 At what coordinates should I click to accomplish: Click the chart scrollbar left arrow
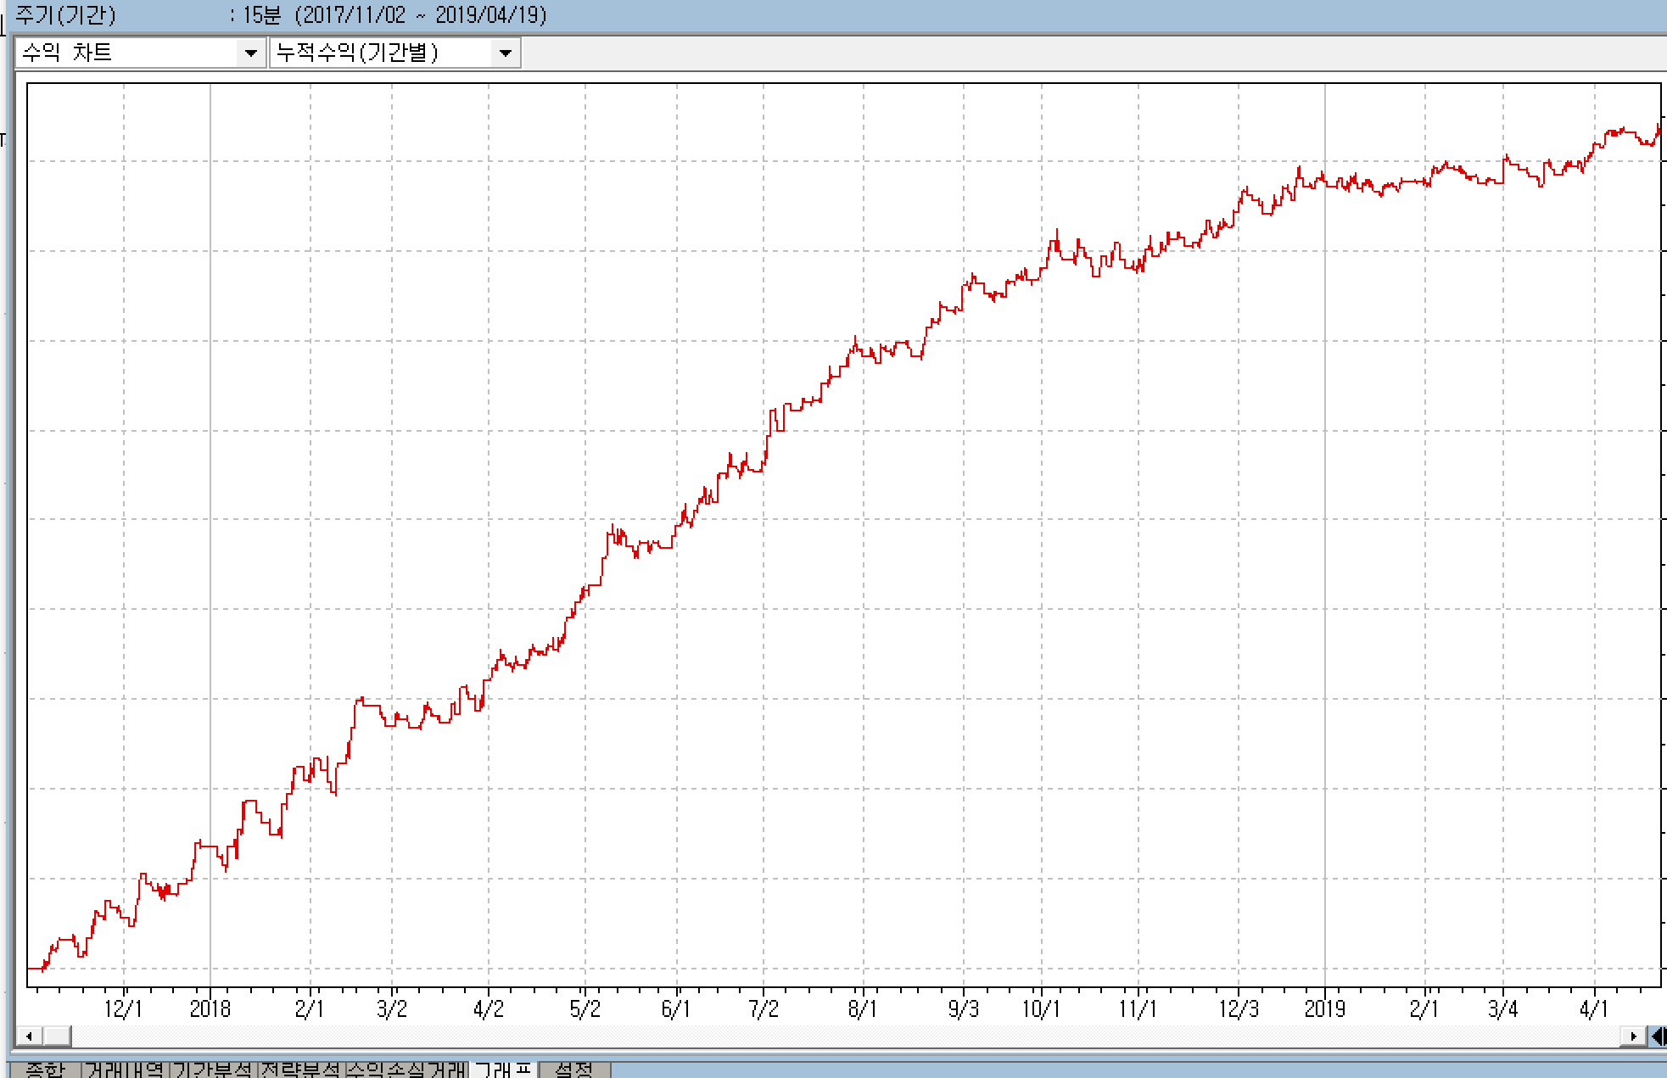30,1036
